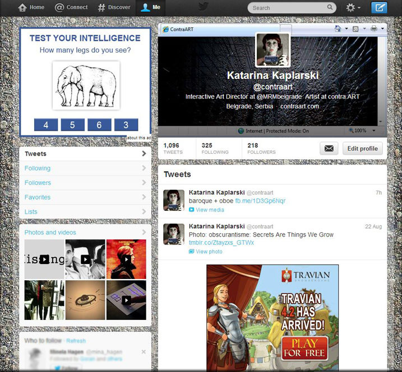This screenshot has width=402, height=372.
Task: Focus the Search input field
Action: pos(292,8)
